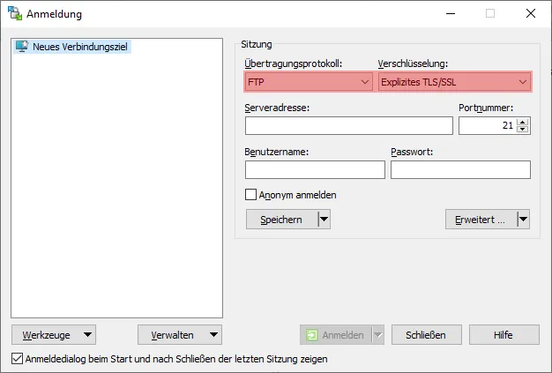Open the Übertragungsprotokoll FTP dropdown

click(308, 82)
